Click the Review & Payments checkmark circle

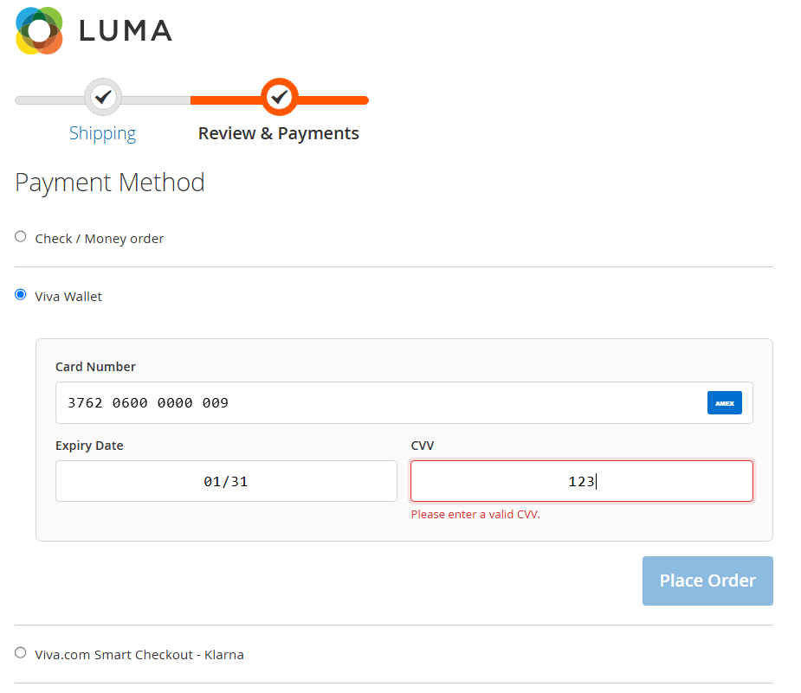(x=280, y=97)
